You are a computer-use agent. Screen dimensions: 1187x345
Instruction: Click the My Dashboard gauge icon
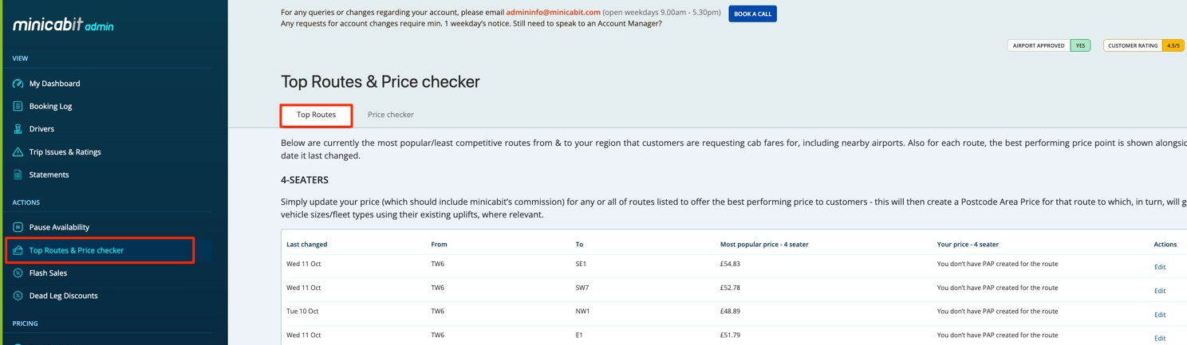pyautogui.click(x=18, y=84)
